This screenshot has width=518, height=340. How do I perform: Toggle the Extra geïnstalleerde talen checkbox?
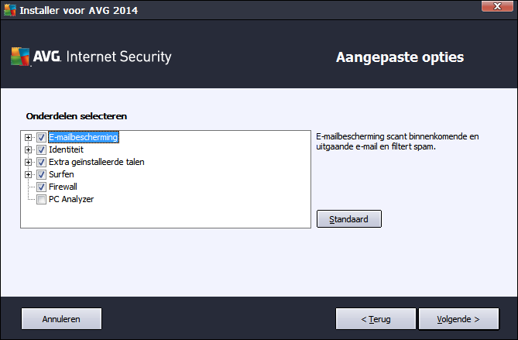(x=41, y=162)
